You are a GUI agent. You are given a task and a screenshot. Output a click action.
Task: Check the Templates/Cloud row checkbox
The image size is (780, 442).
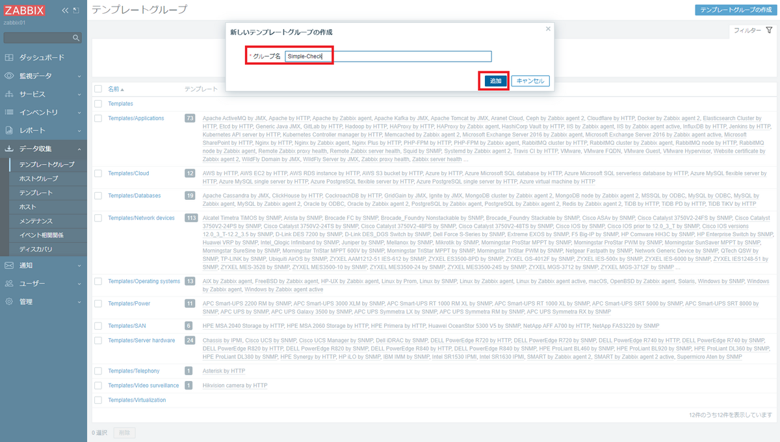(x=98, y=174)
